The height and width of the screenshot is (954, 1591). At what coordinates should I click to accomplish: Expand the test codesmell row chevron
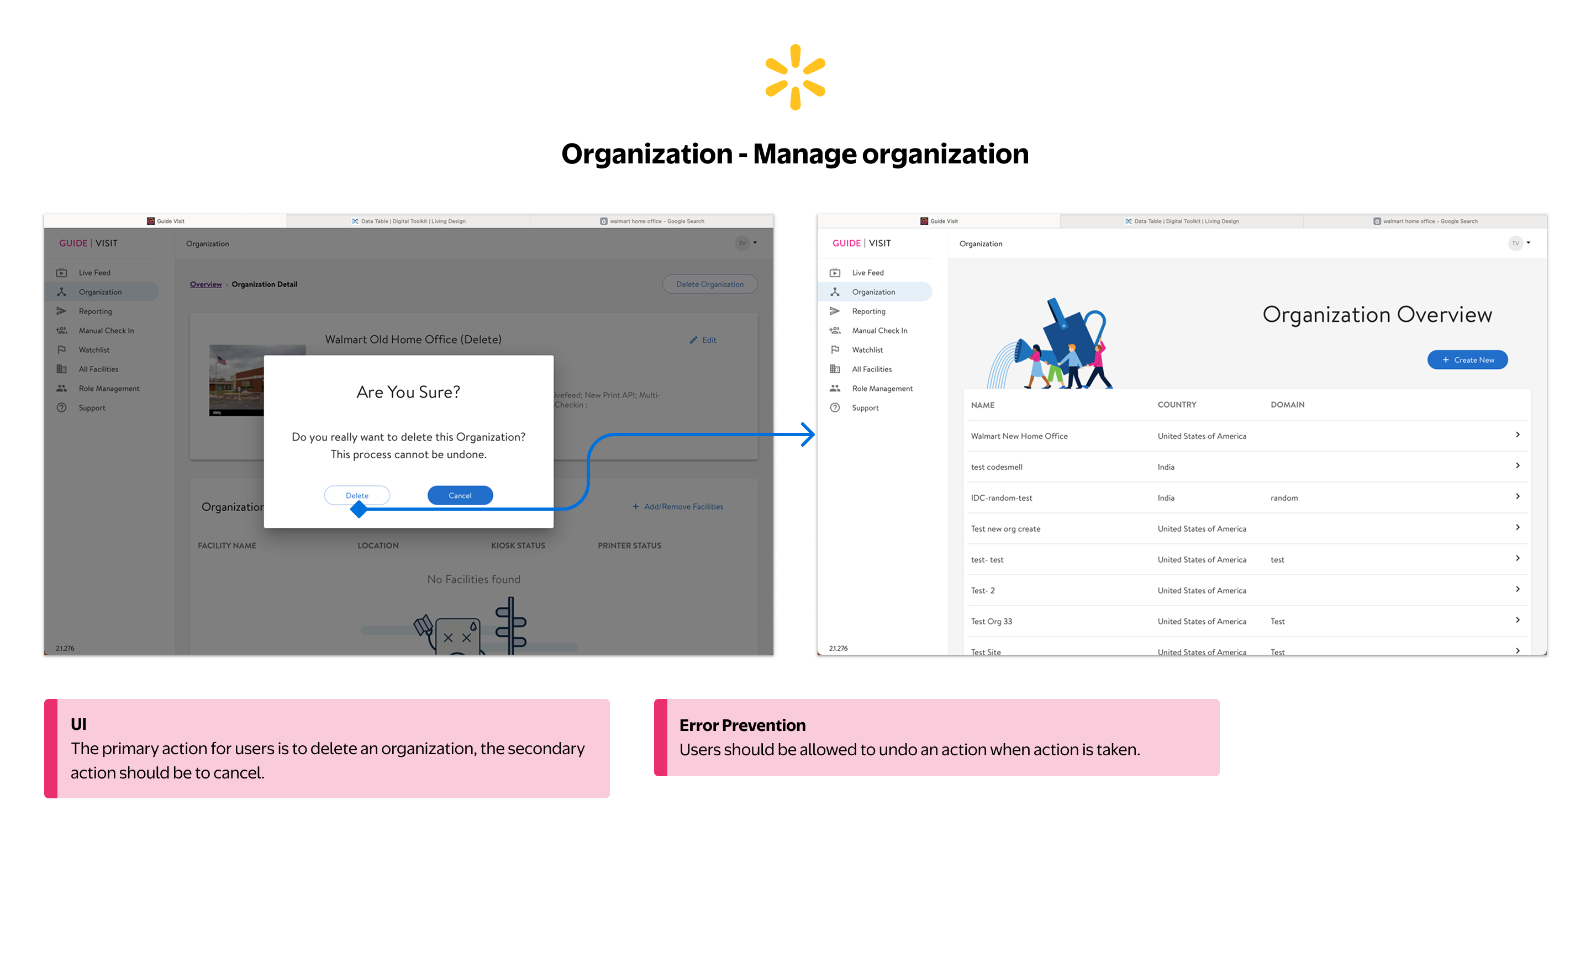[1517, 466]
